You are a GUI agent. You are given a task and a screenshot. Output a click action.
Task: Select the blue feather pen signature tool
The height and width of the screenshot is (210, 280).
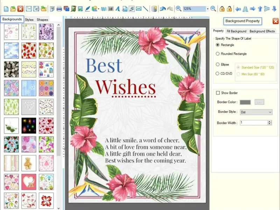click(x=87, y=8)
